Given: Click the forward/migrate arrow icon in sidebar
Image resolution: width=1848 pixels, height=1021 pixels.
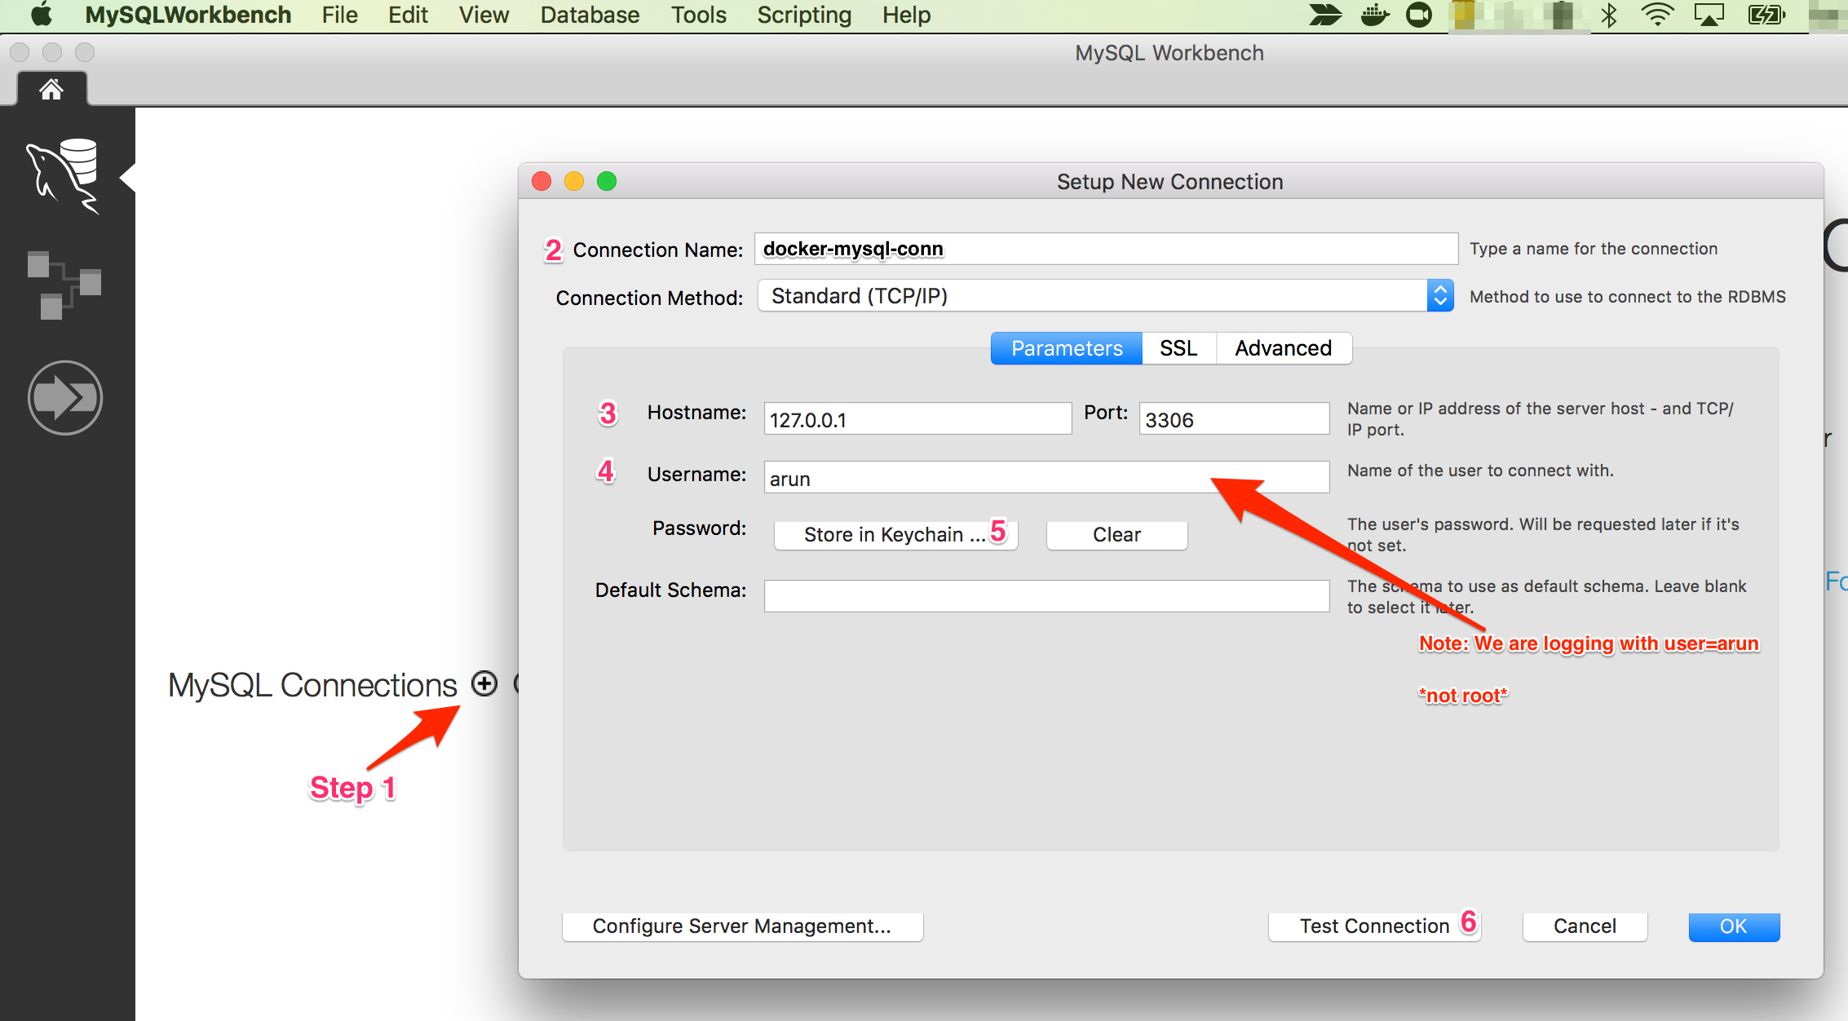Looking at the screenshot, I should pyautogui.click(x=67, y=397).
